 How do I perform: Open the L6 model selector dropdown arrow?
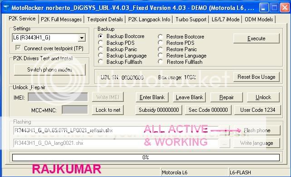[82, 38]
